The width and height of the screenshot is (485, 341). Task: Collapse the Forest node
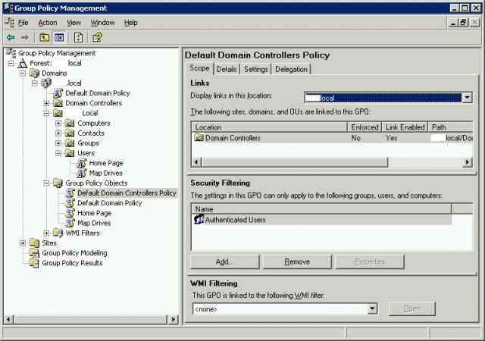click(x=11, y=64)
